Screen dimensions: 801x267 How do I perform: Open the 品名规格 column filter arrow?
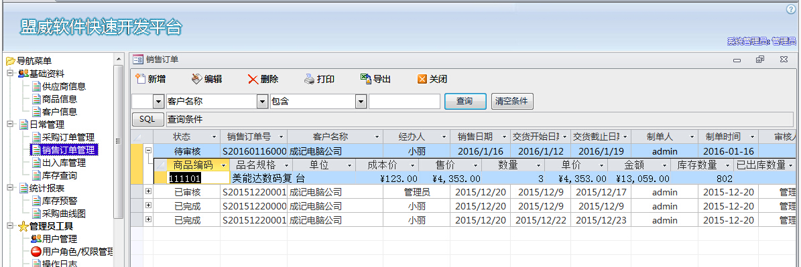287,165
